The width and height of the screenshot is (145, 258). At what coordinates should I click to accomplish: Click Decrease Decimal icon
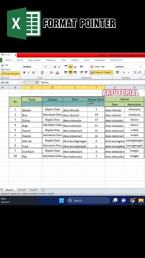pyautogui.click(x=139, y=73)
